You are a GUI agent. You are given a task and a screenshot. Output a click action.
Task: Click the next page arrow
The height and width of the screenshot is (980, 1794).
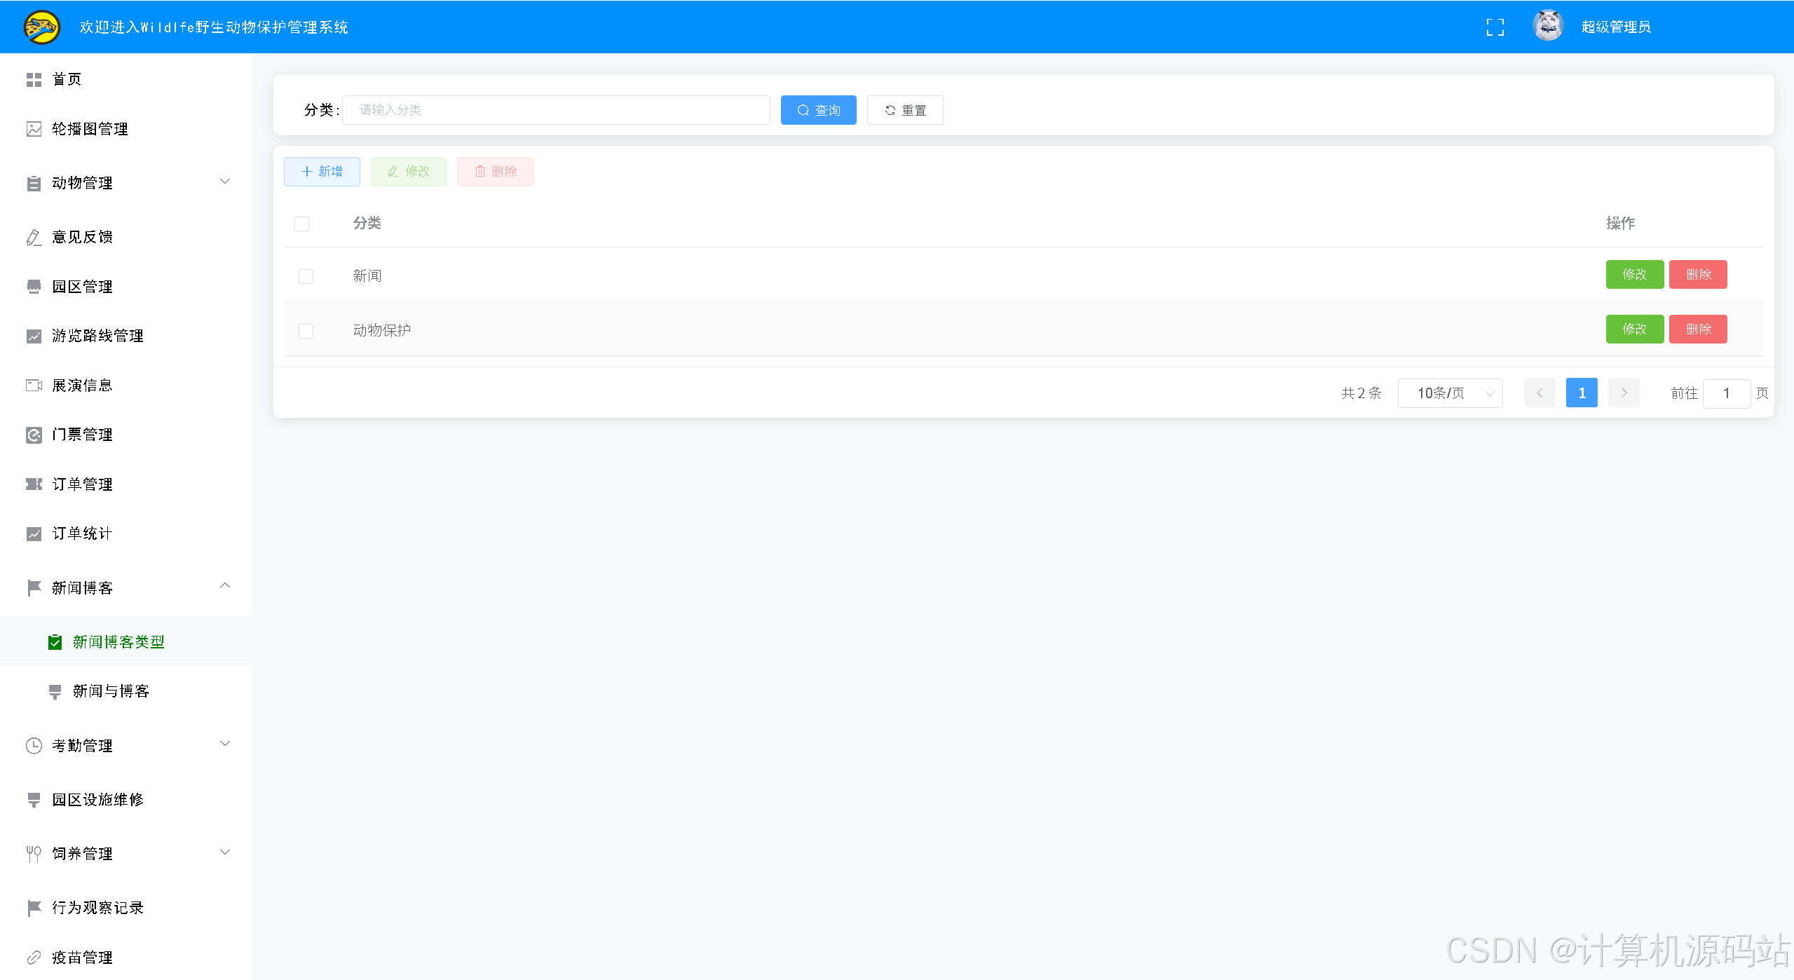(1624, 393)
